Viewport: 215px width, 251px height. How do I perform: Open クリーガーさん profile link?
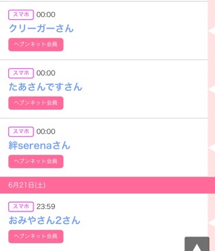click(41, 28)
